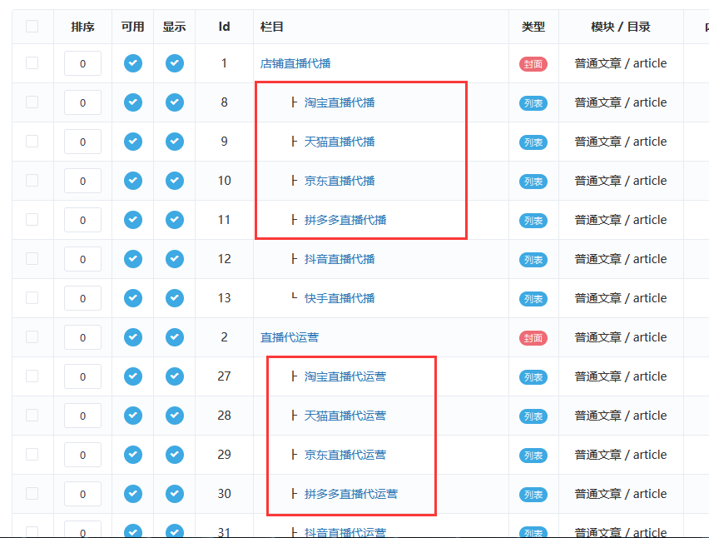Open the 拼多多直播代运营 link
The image size is (709, 538).
[x=351, y=494]
